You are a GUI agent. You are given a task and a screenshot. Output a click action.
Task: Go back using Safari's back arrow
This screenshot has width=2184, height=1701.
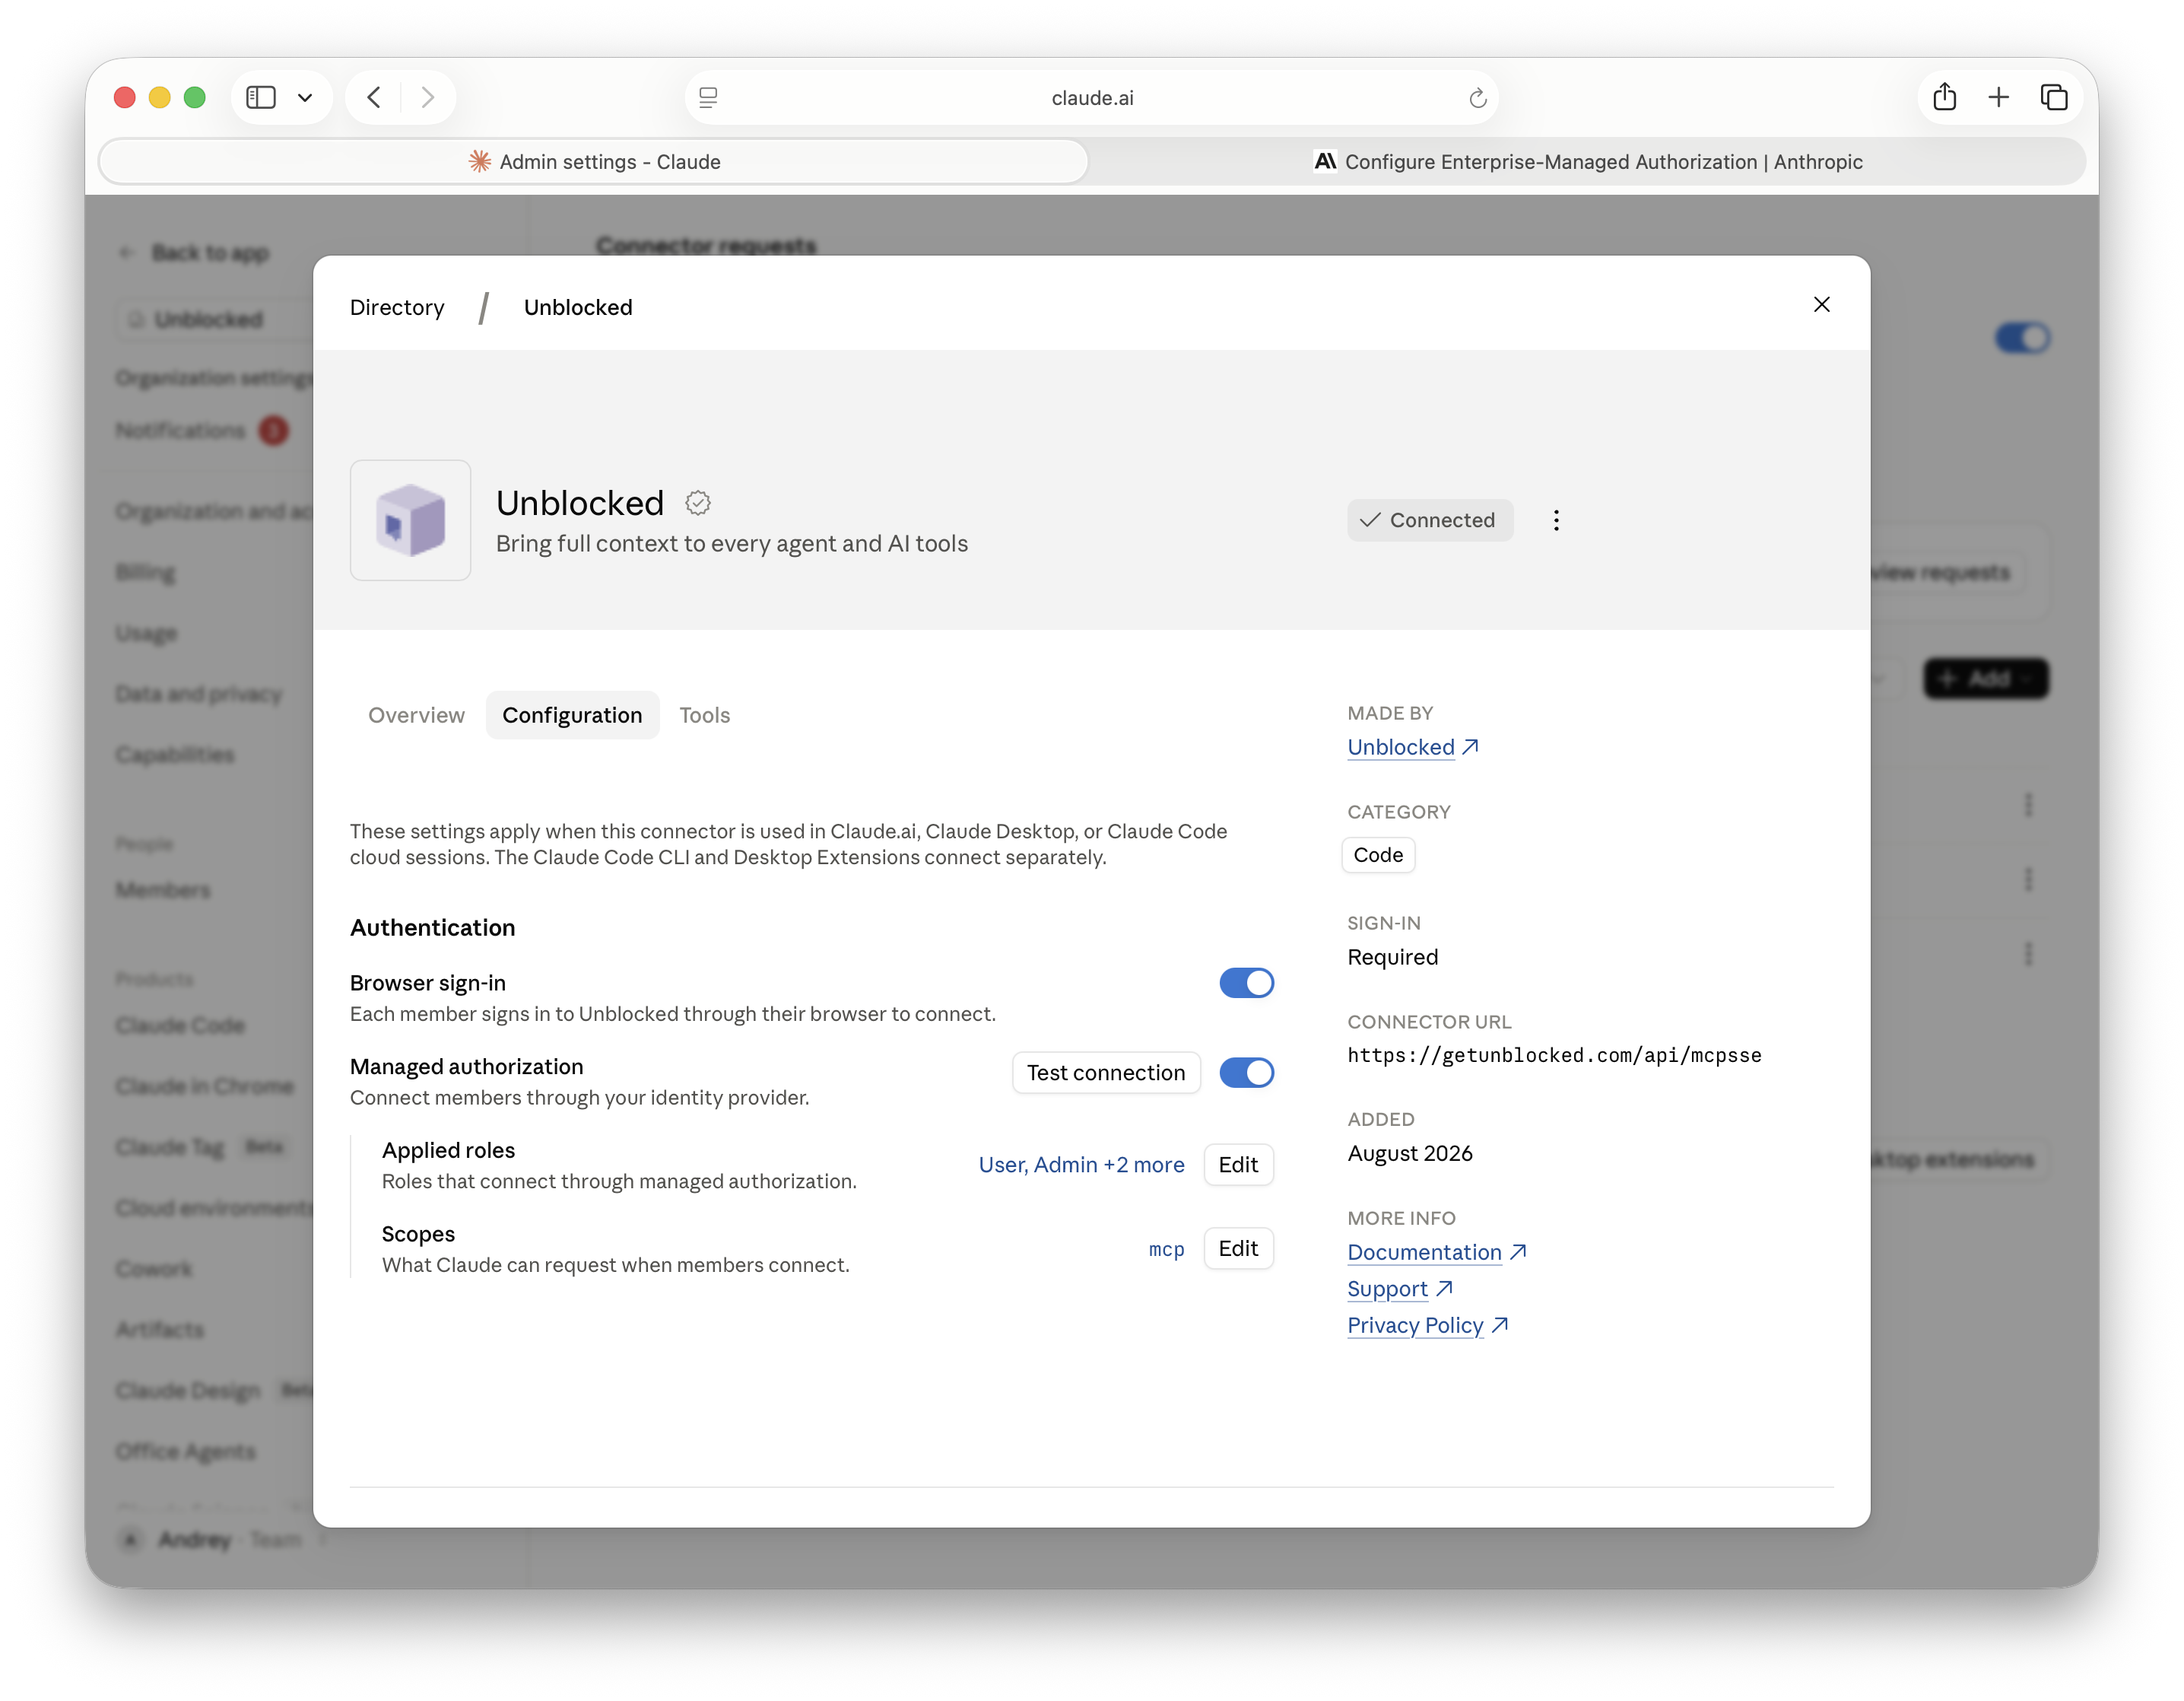click(x=374, y=97)
